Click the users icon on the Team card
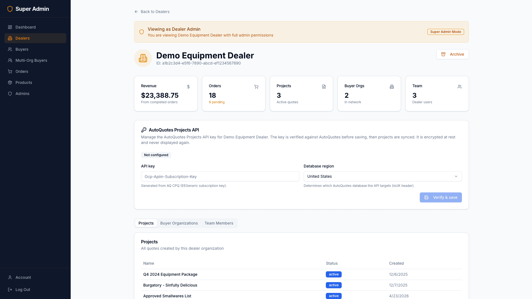Image resolution: width=532 pixels, height=299 pixels. 460,87
